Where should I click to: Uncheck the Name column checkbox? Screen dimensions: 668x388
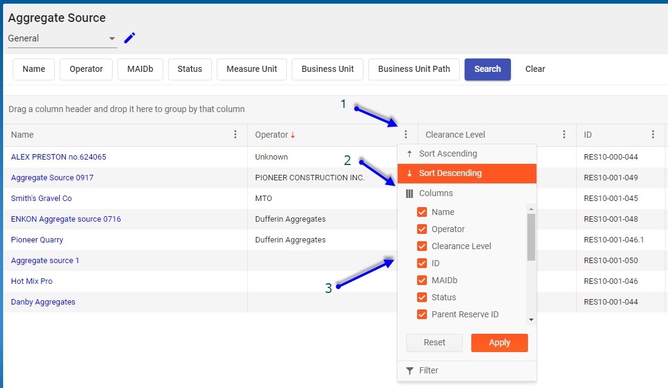(x=421, y=212)
